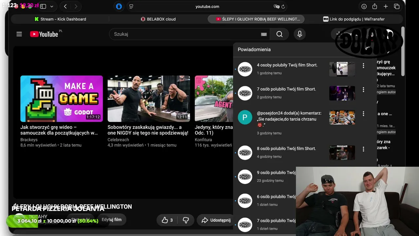Open the Jak stworzyć grę wideo title
This screenshot has width=419, height=236.
pos(59,130)
